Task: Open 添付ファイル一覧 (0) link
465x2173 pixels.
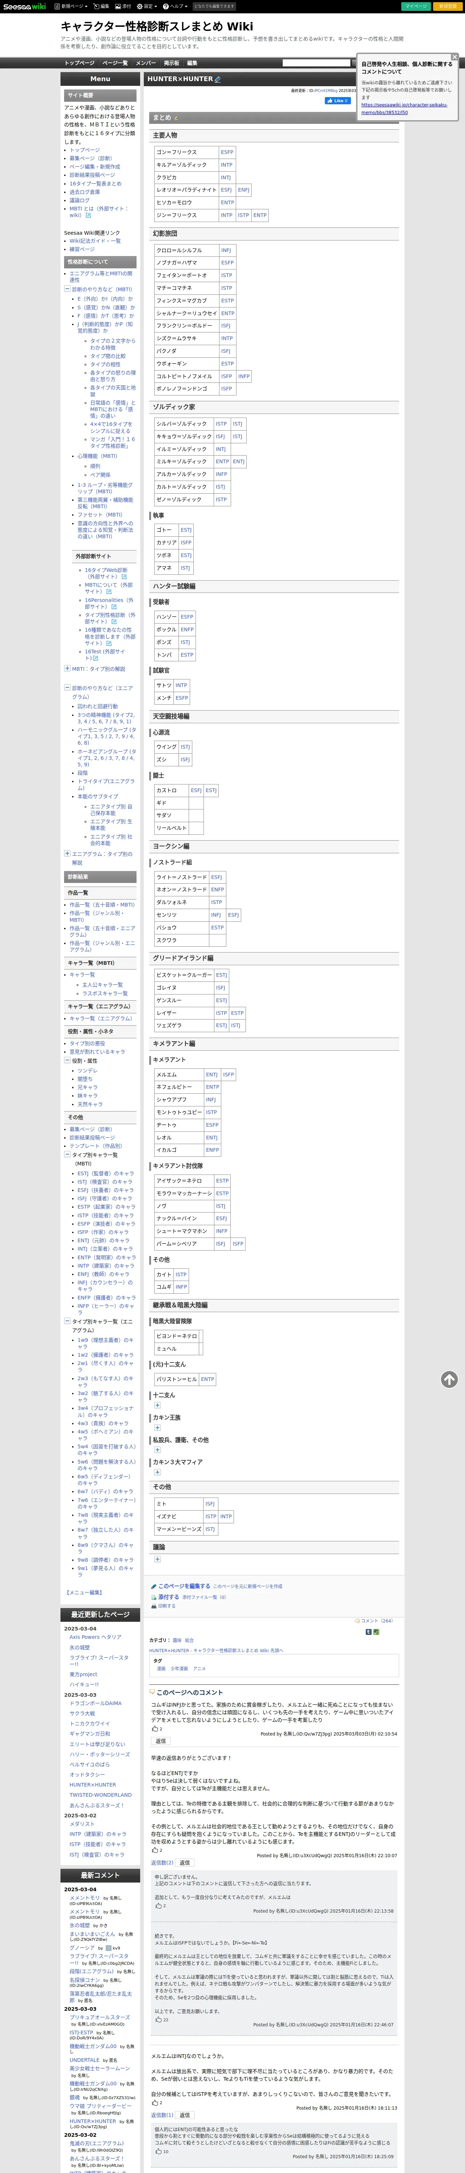Action: pos(204,1597)
